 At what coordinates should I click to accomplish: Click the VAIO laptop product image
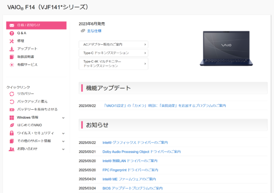point(227,48)
